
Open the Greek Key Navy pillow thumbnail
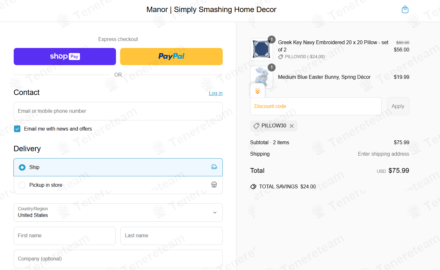pos(262,50)
